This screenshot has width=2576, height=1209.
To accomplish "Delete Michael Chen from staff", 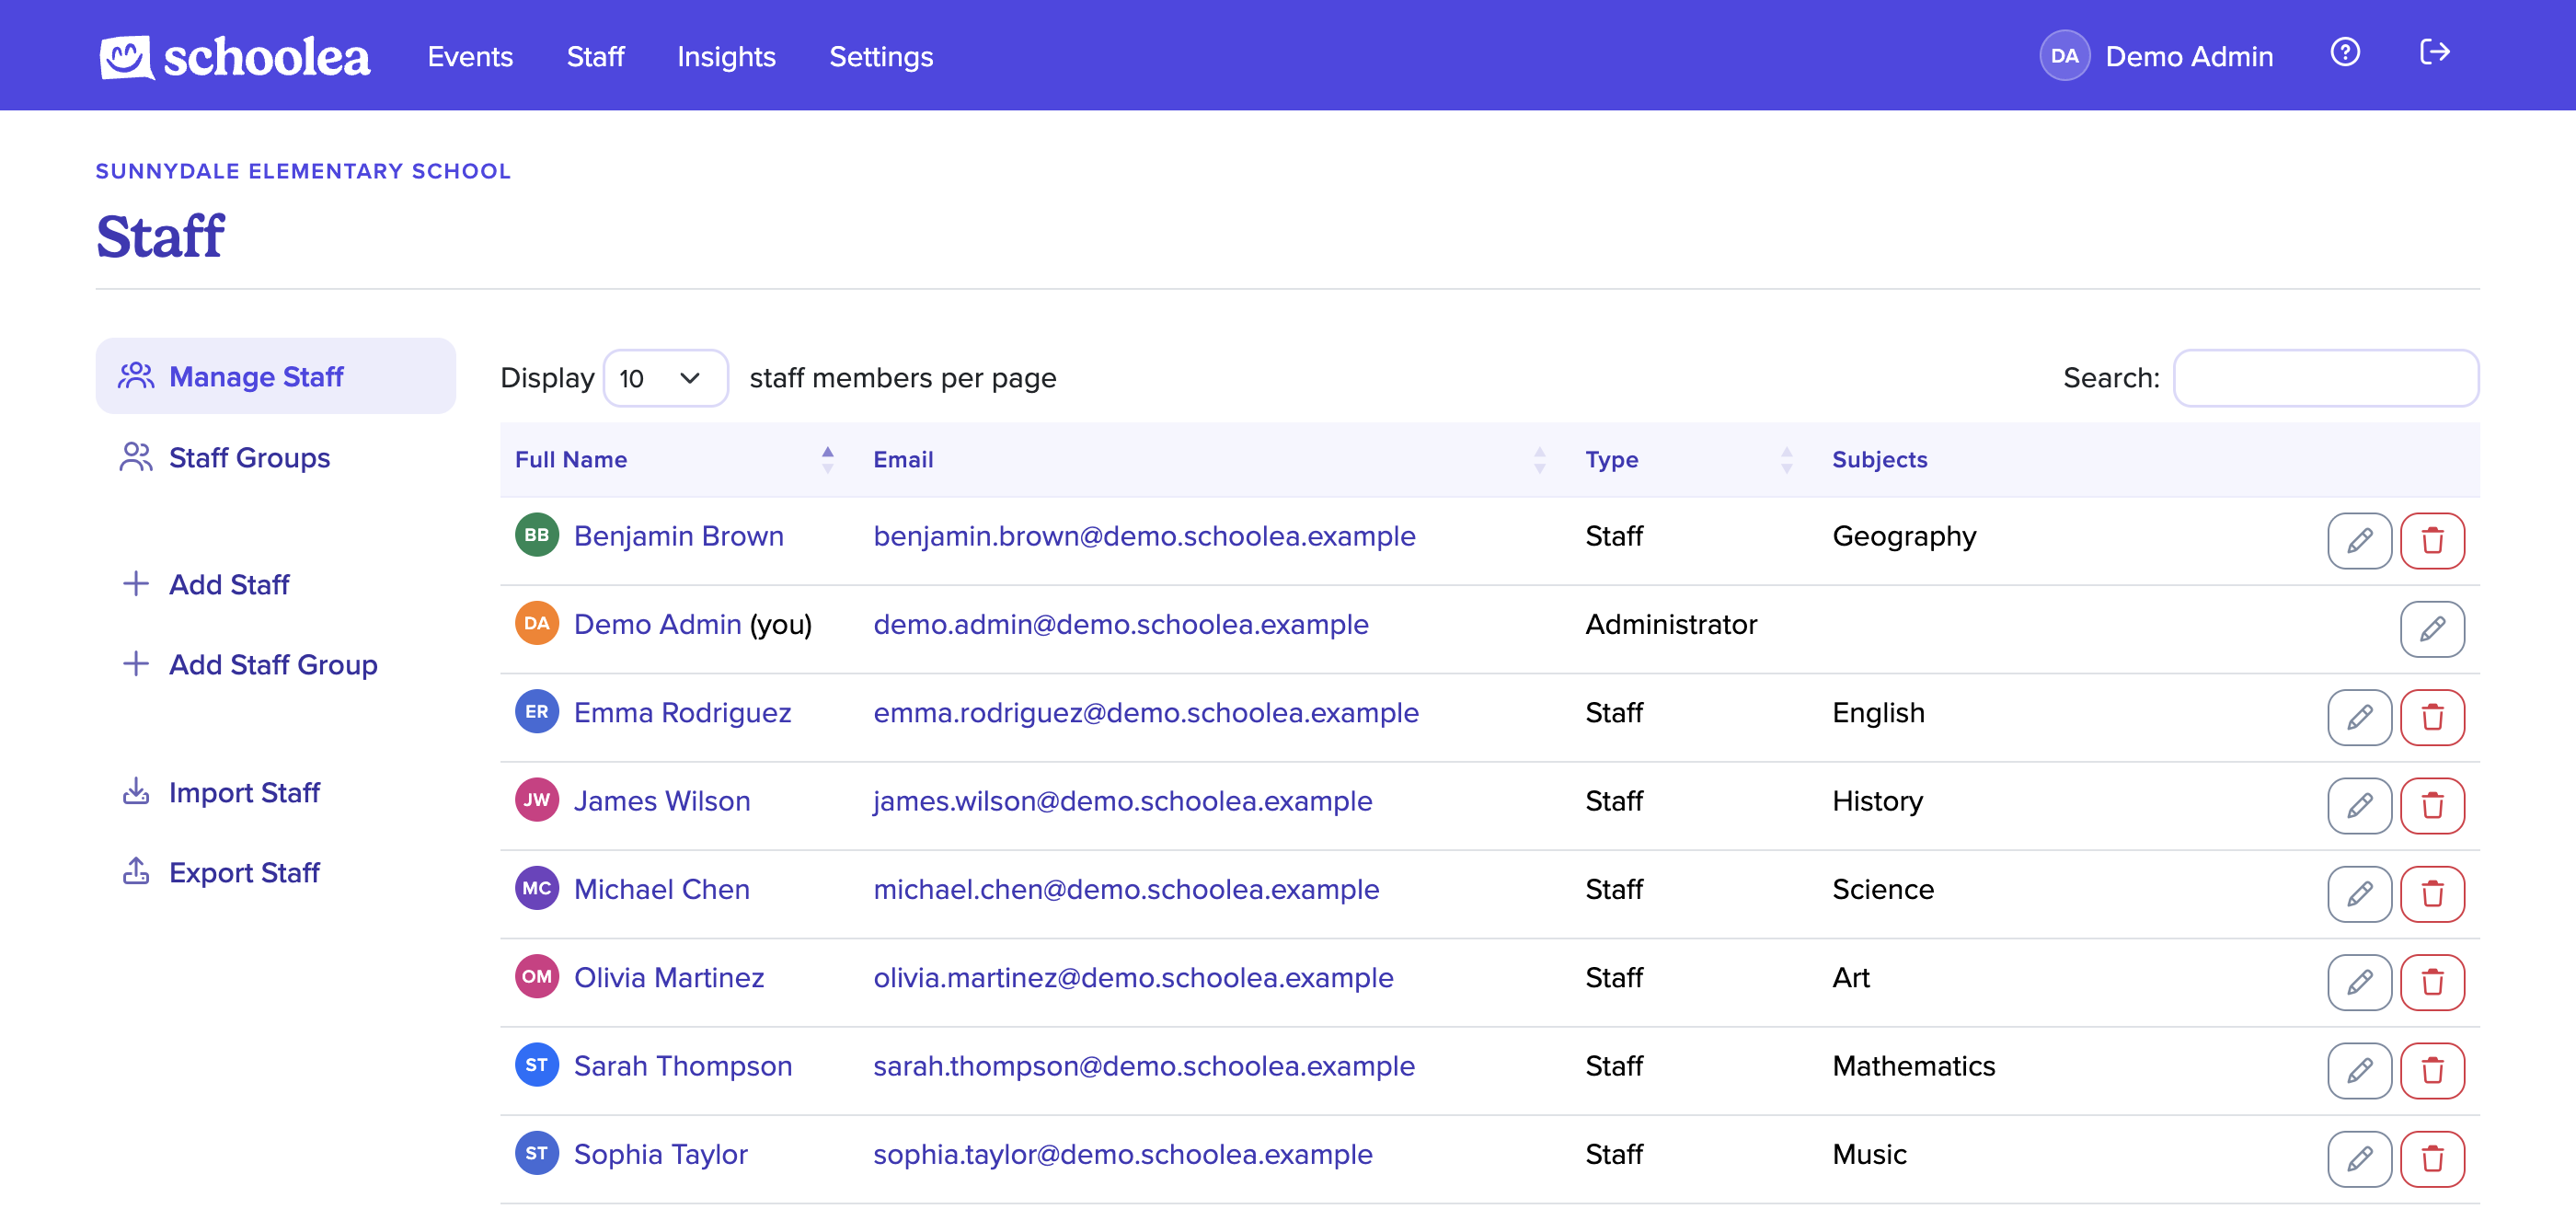I will pyautogui.click(x=2432, y=894).
